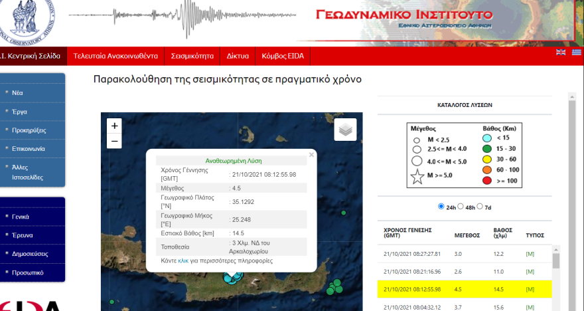Select the 08:04:32.12 earthquake row

click(465, 306)
